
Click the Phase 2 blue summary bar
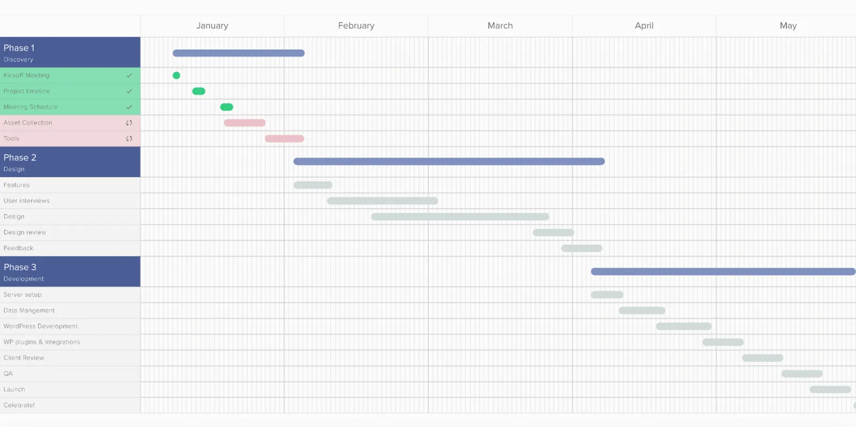[449, 162]
